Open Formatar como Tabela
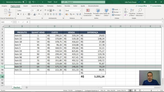The image size is (164, 92). [x=98, y=13]
